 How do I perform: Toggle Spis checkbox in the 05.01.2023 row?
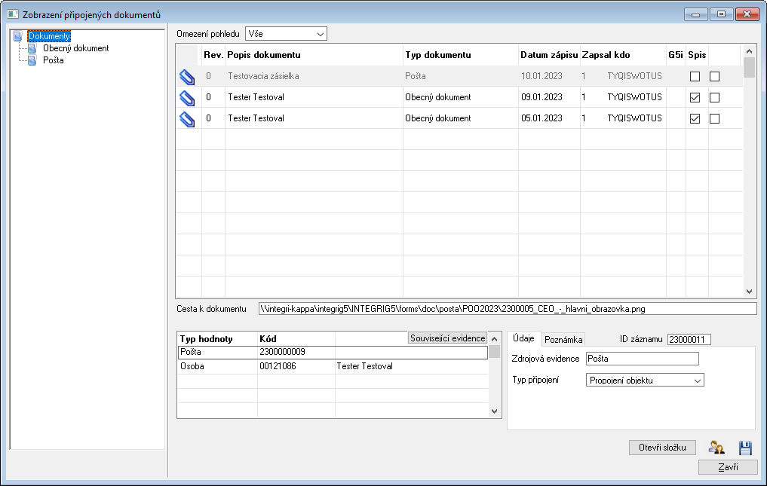pos(695,118)
